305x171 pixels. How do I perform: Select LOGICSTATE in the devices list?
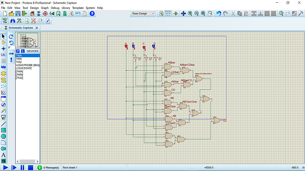pyautogui.click(x=24, y=68)
